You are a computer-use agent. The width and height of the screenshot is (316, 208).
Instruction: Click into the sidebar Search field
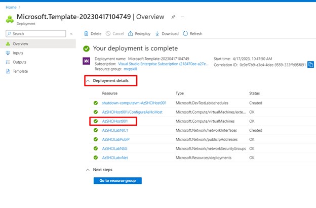[36, 33]
